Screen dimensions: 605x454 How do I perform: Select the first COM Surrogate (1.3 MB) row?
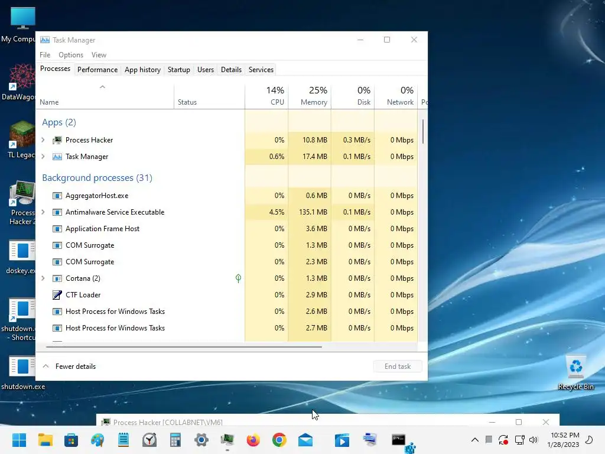pyautogui.click(x=226, y=245)
